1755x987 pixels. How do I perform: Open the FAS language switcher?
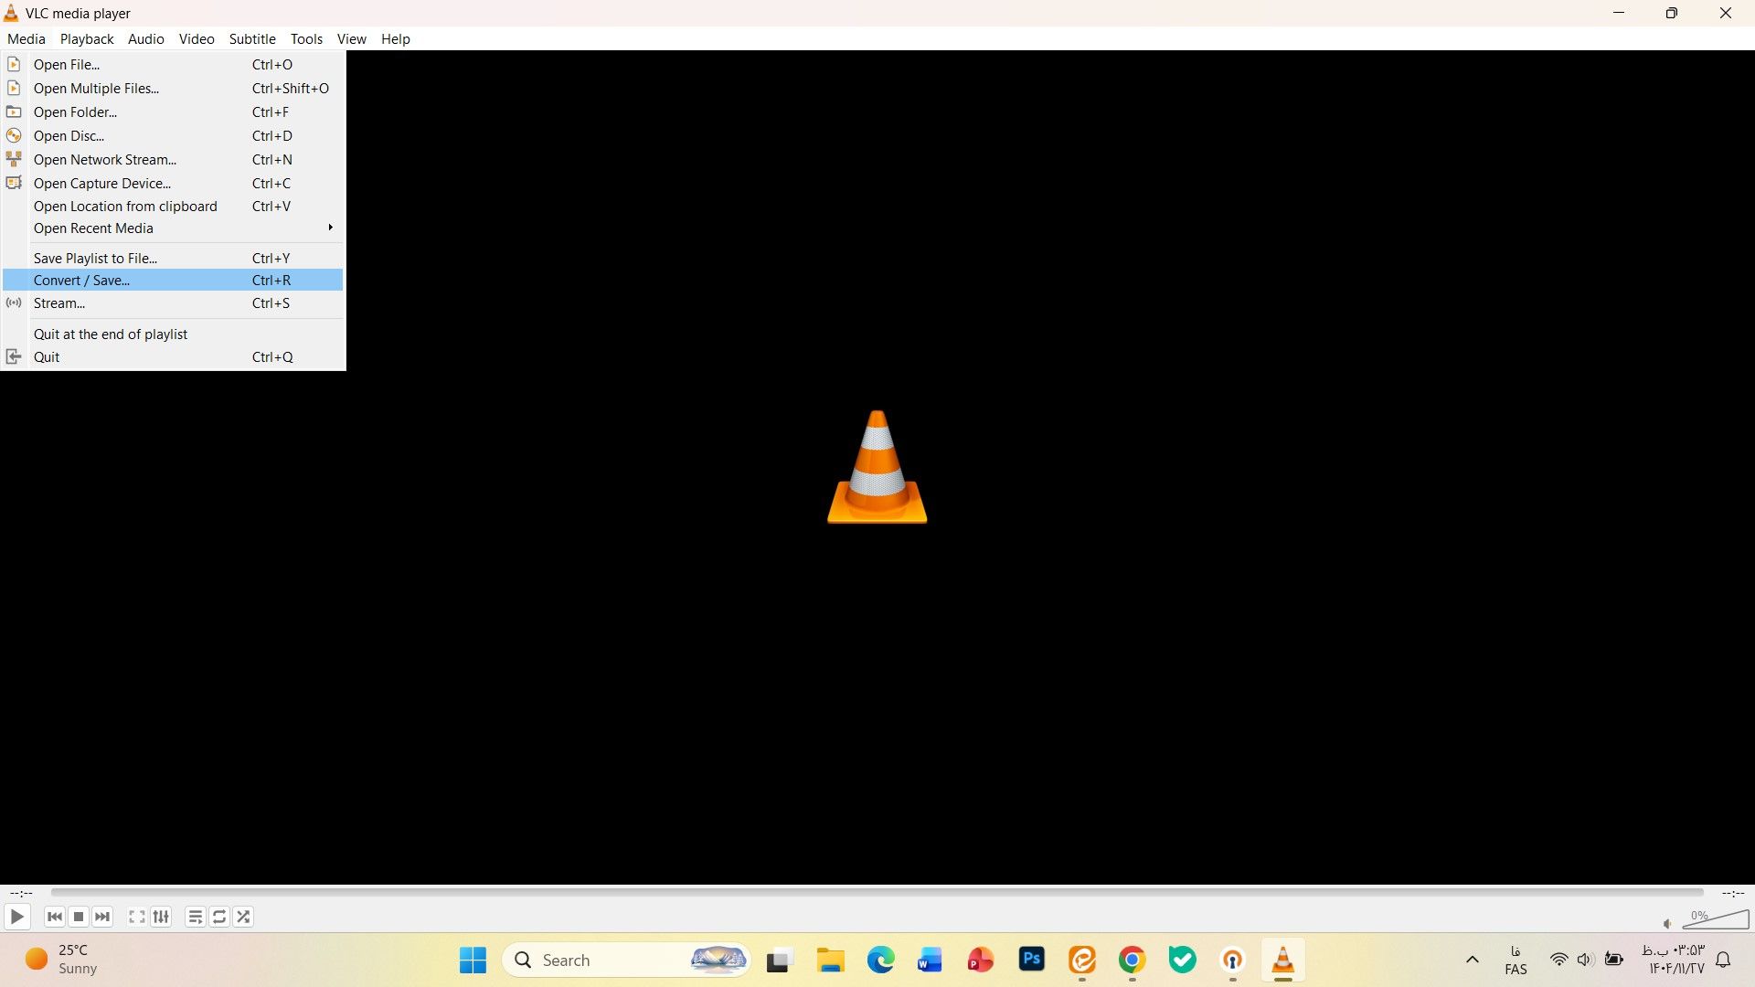(1515, 960)
